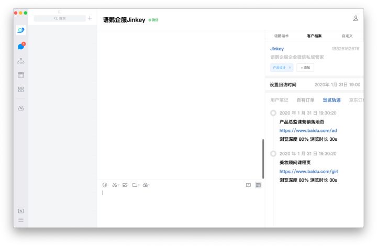Switch to the 自有订单 tab
This screenshot has width=377, height=246.
pyautogui.click(x=305, y=100)
